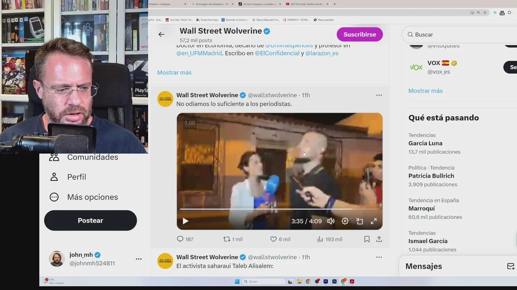Open the RemovePaywall bookmark
517x290 pixels.
(x=266, y=20)
